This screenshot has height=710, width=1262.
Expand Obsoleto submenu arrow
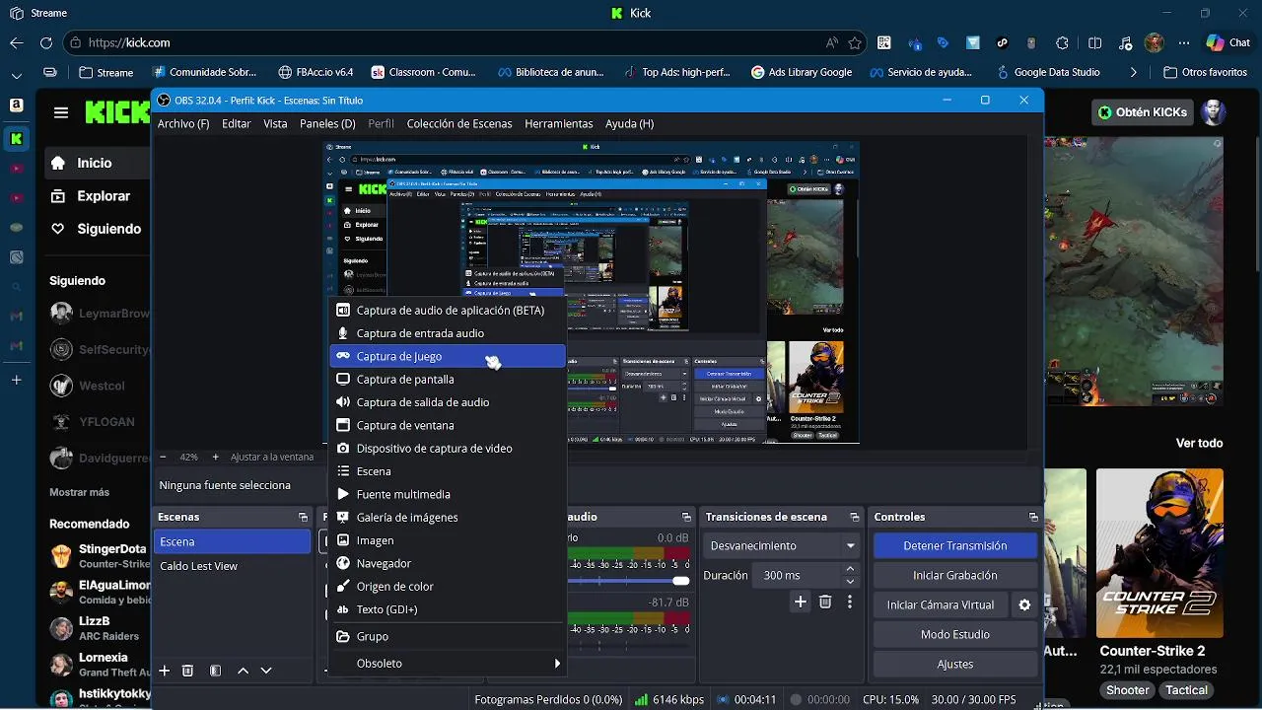click(x=557, y=664)
